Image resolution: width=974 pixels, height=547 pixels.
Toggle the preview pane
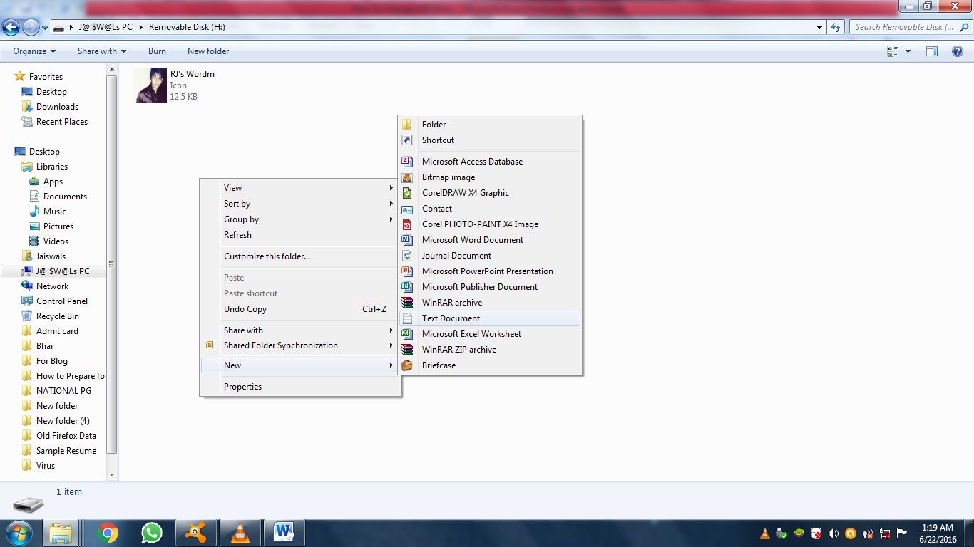point(932,51)
